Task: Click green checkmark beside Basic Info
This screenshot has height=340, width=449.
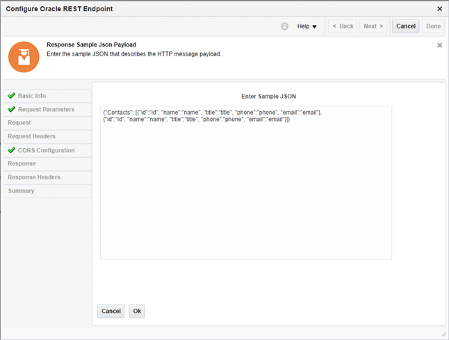Action: point(11,96)
